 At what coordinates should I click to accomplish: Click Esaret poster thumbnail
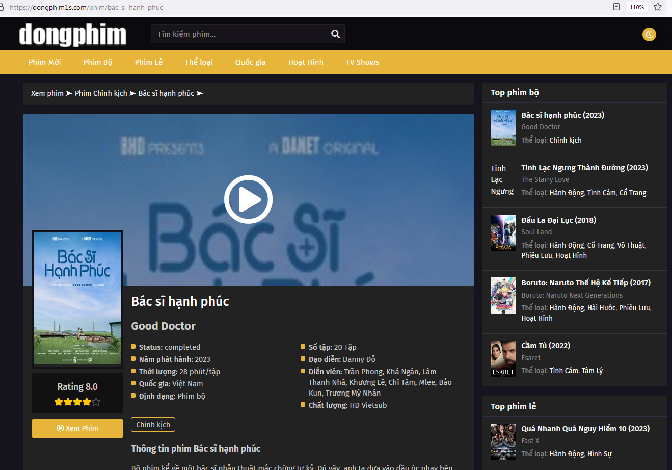(x=503, y=358)
